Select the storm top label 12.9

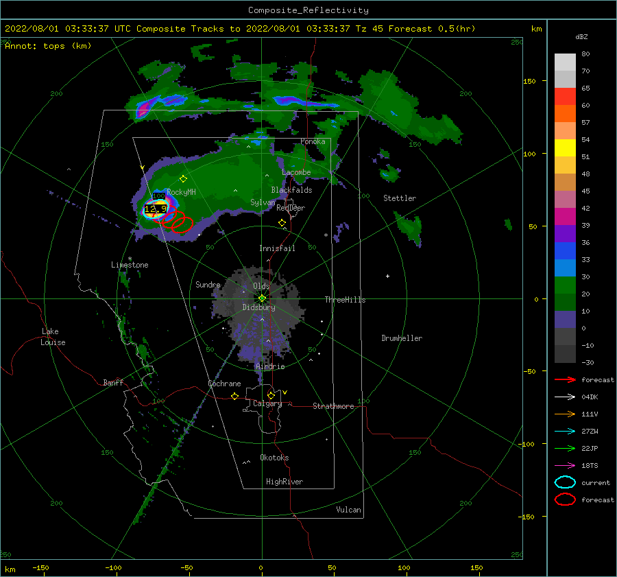(156, 209)
